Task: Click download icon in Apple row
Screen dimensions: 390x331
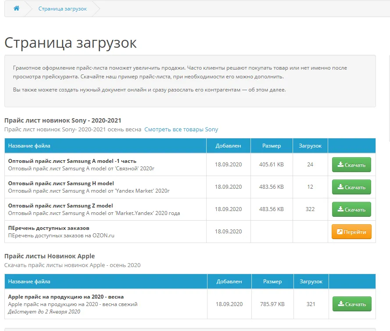Action: 340,304
